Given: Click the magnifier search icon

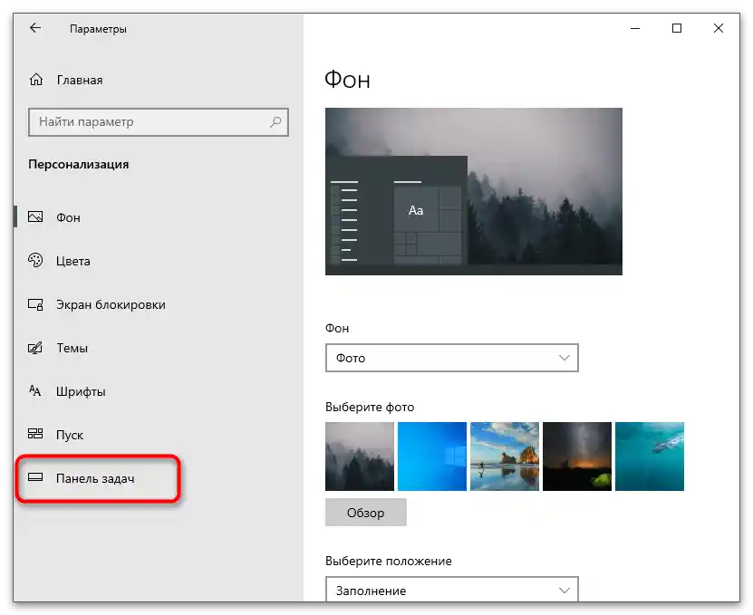Looking at the screenshot, I should pos(275,122).
